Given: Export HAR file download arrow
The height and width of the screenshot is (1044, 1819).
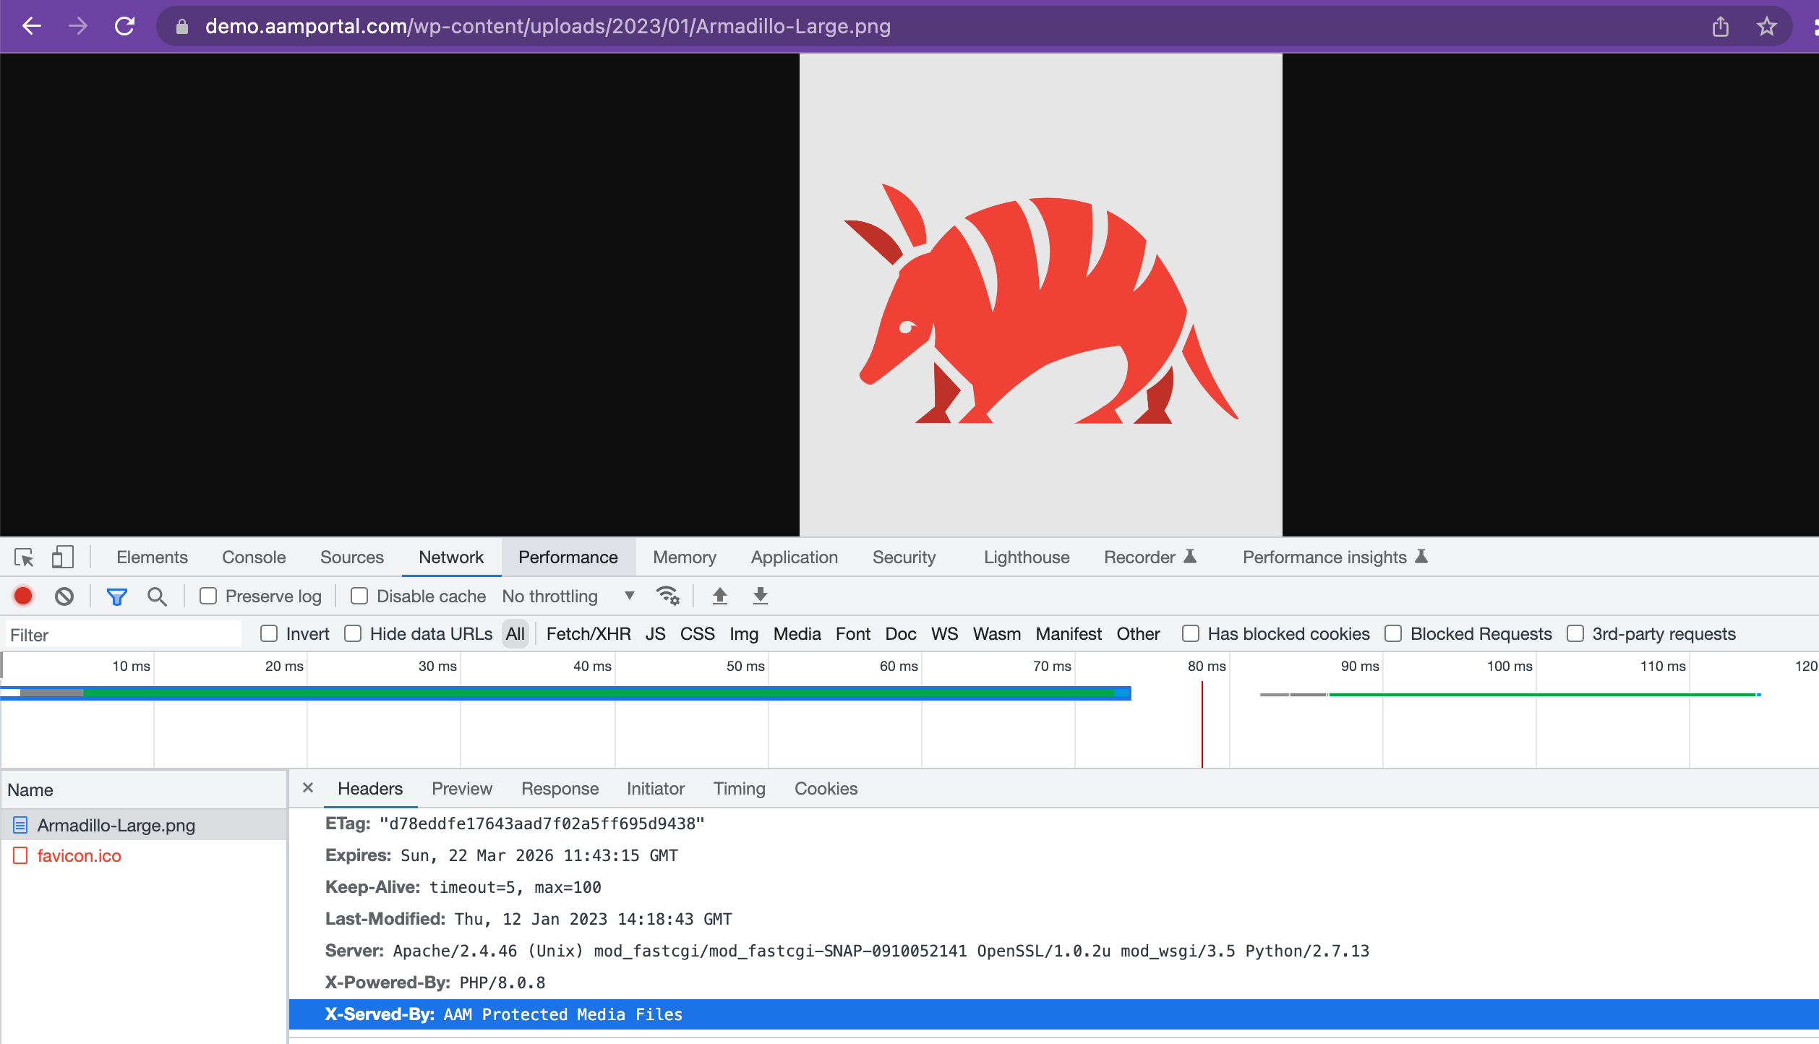Looking at the screenshot, I should pyautogui.click(x=761, y=596).
